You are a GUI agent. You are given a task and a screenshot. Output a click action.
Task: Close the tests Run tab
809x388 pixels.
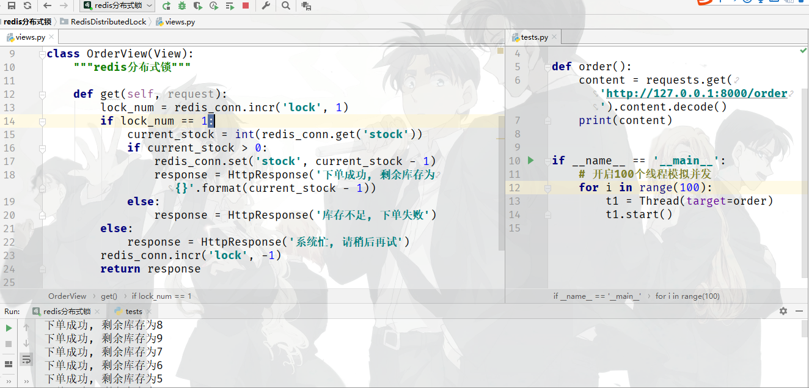click(148, 312)
